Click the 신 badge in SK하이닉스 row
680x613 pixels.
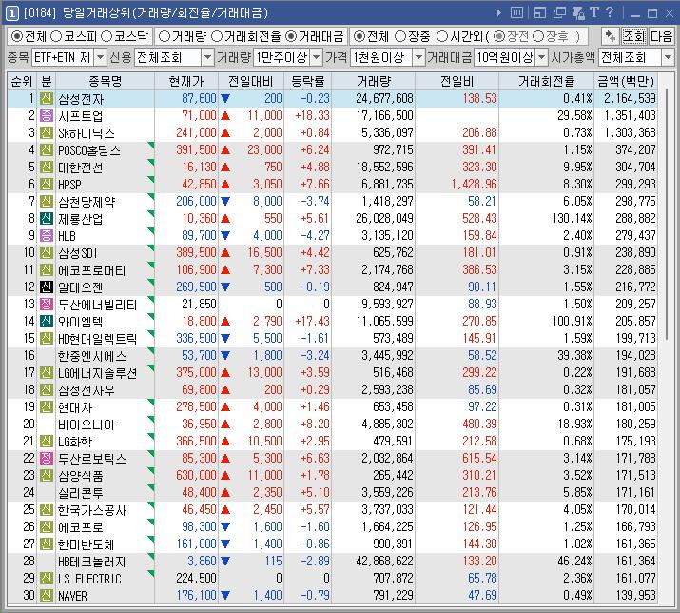[47, 132]
